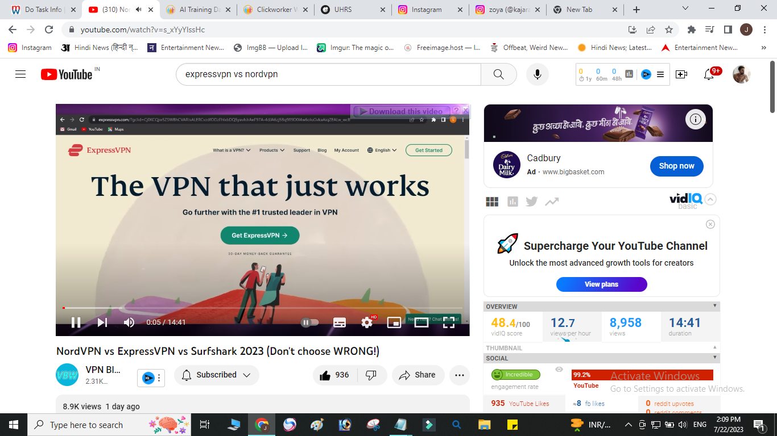Open Chrome from taskbar
The width and height of the screenshot is (777, 436).
[262, 425]
